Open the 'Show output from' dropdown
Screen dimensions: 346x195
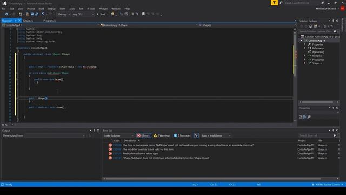tap(55, 135)
